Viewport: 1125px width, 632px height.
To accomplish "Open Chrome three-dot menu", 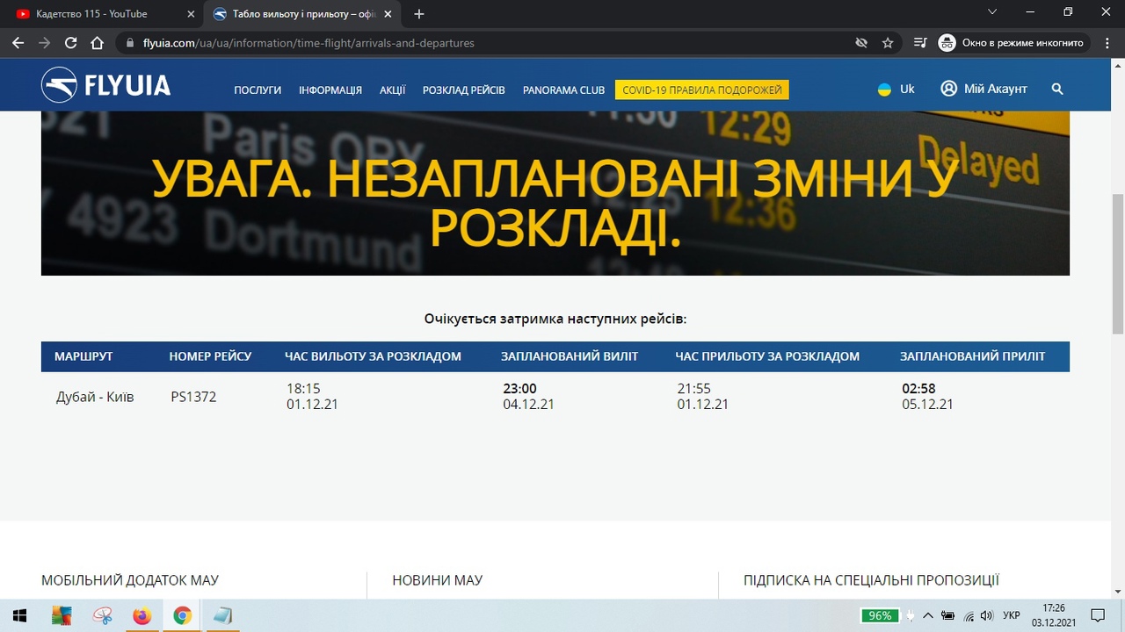I will point(1104,43).
